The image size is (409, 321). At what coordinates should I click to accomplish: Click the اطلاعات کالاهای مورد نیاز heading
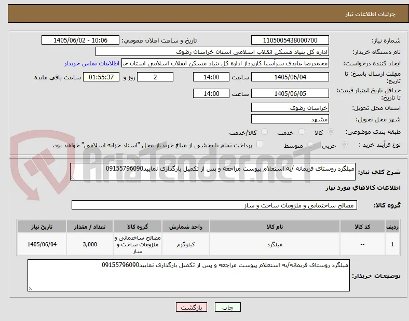click(x=363, y=188)
